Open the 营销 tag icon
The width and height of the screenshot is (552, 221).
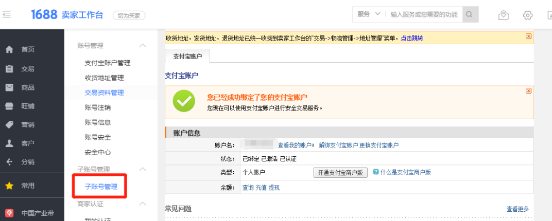pyautogui.click(x=9, y=125)
